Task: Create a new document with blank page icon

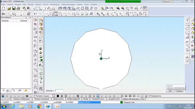Action: 4,8
